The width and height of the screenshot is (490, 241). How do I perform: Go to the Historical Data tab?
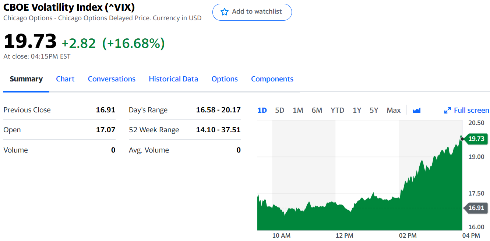pyautogui.click(x=173, y=79)
